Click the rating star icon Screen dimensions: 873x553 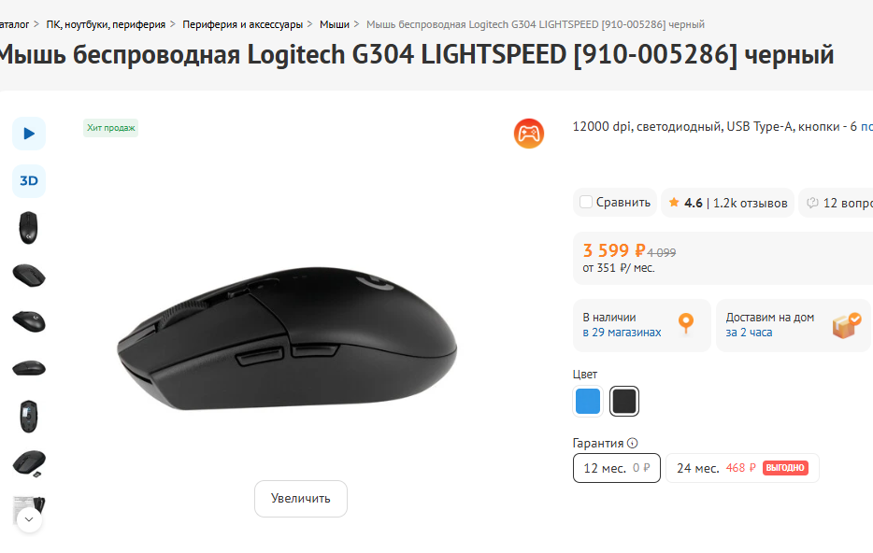pyautogui.click(x=674, y=202)
